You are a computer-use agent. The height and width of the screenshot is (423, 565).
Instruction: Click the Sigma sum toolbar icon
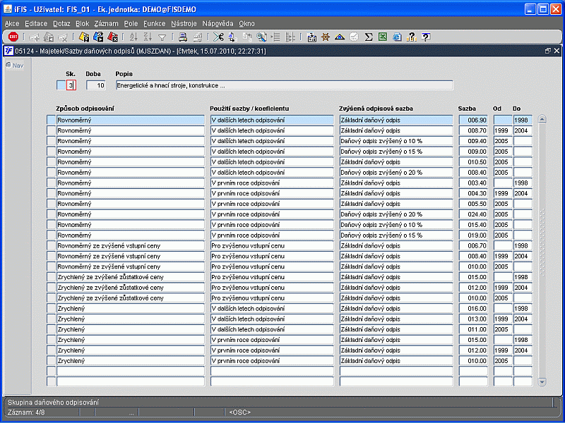pyautogui.click(x=369, y=37)
